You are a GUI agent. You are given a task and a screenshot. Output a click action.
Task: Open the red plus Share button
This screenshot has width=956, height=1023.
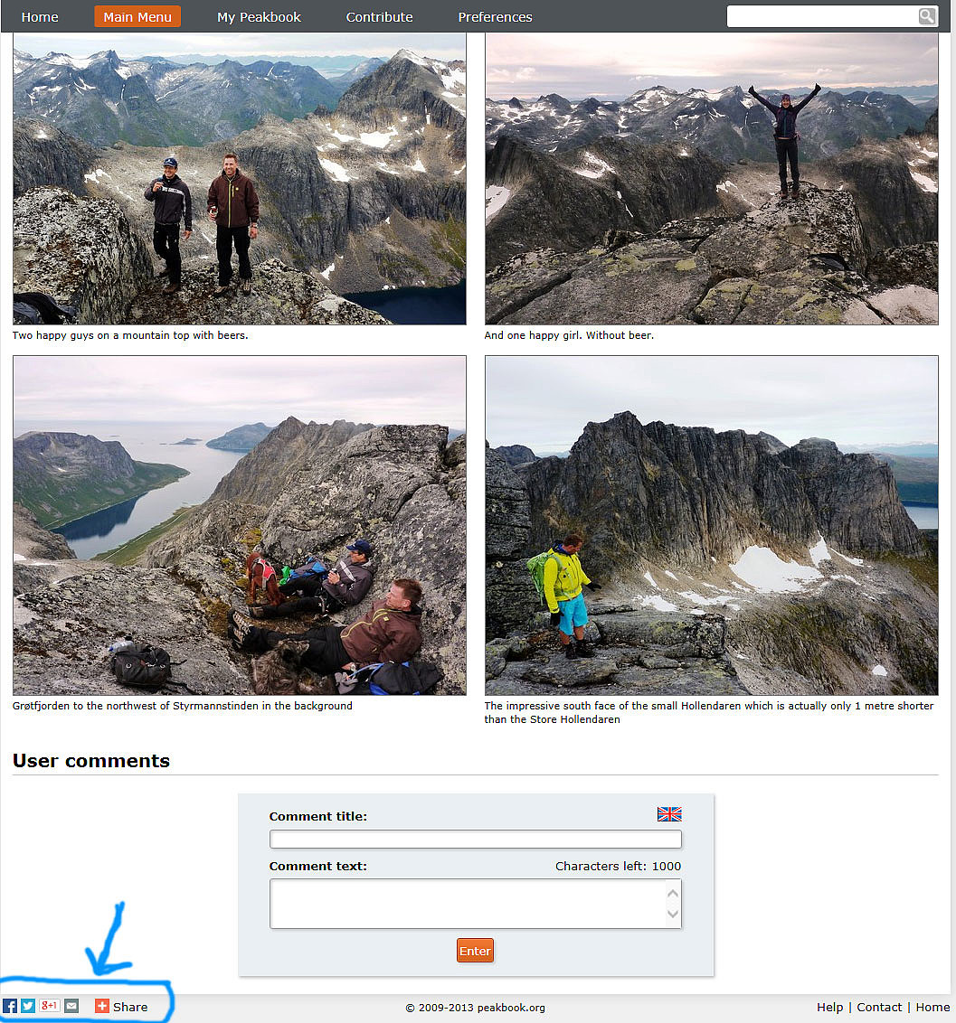coord(121,1007)
